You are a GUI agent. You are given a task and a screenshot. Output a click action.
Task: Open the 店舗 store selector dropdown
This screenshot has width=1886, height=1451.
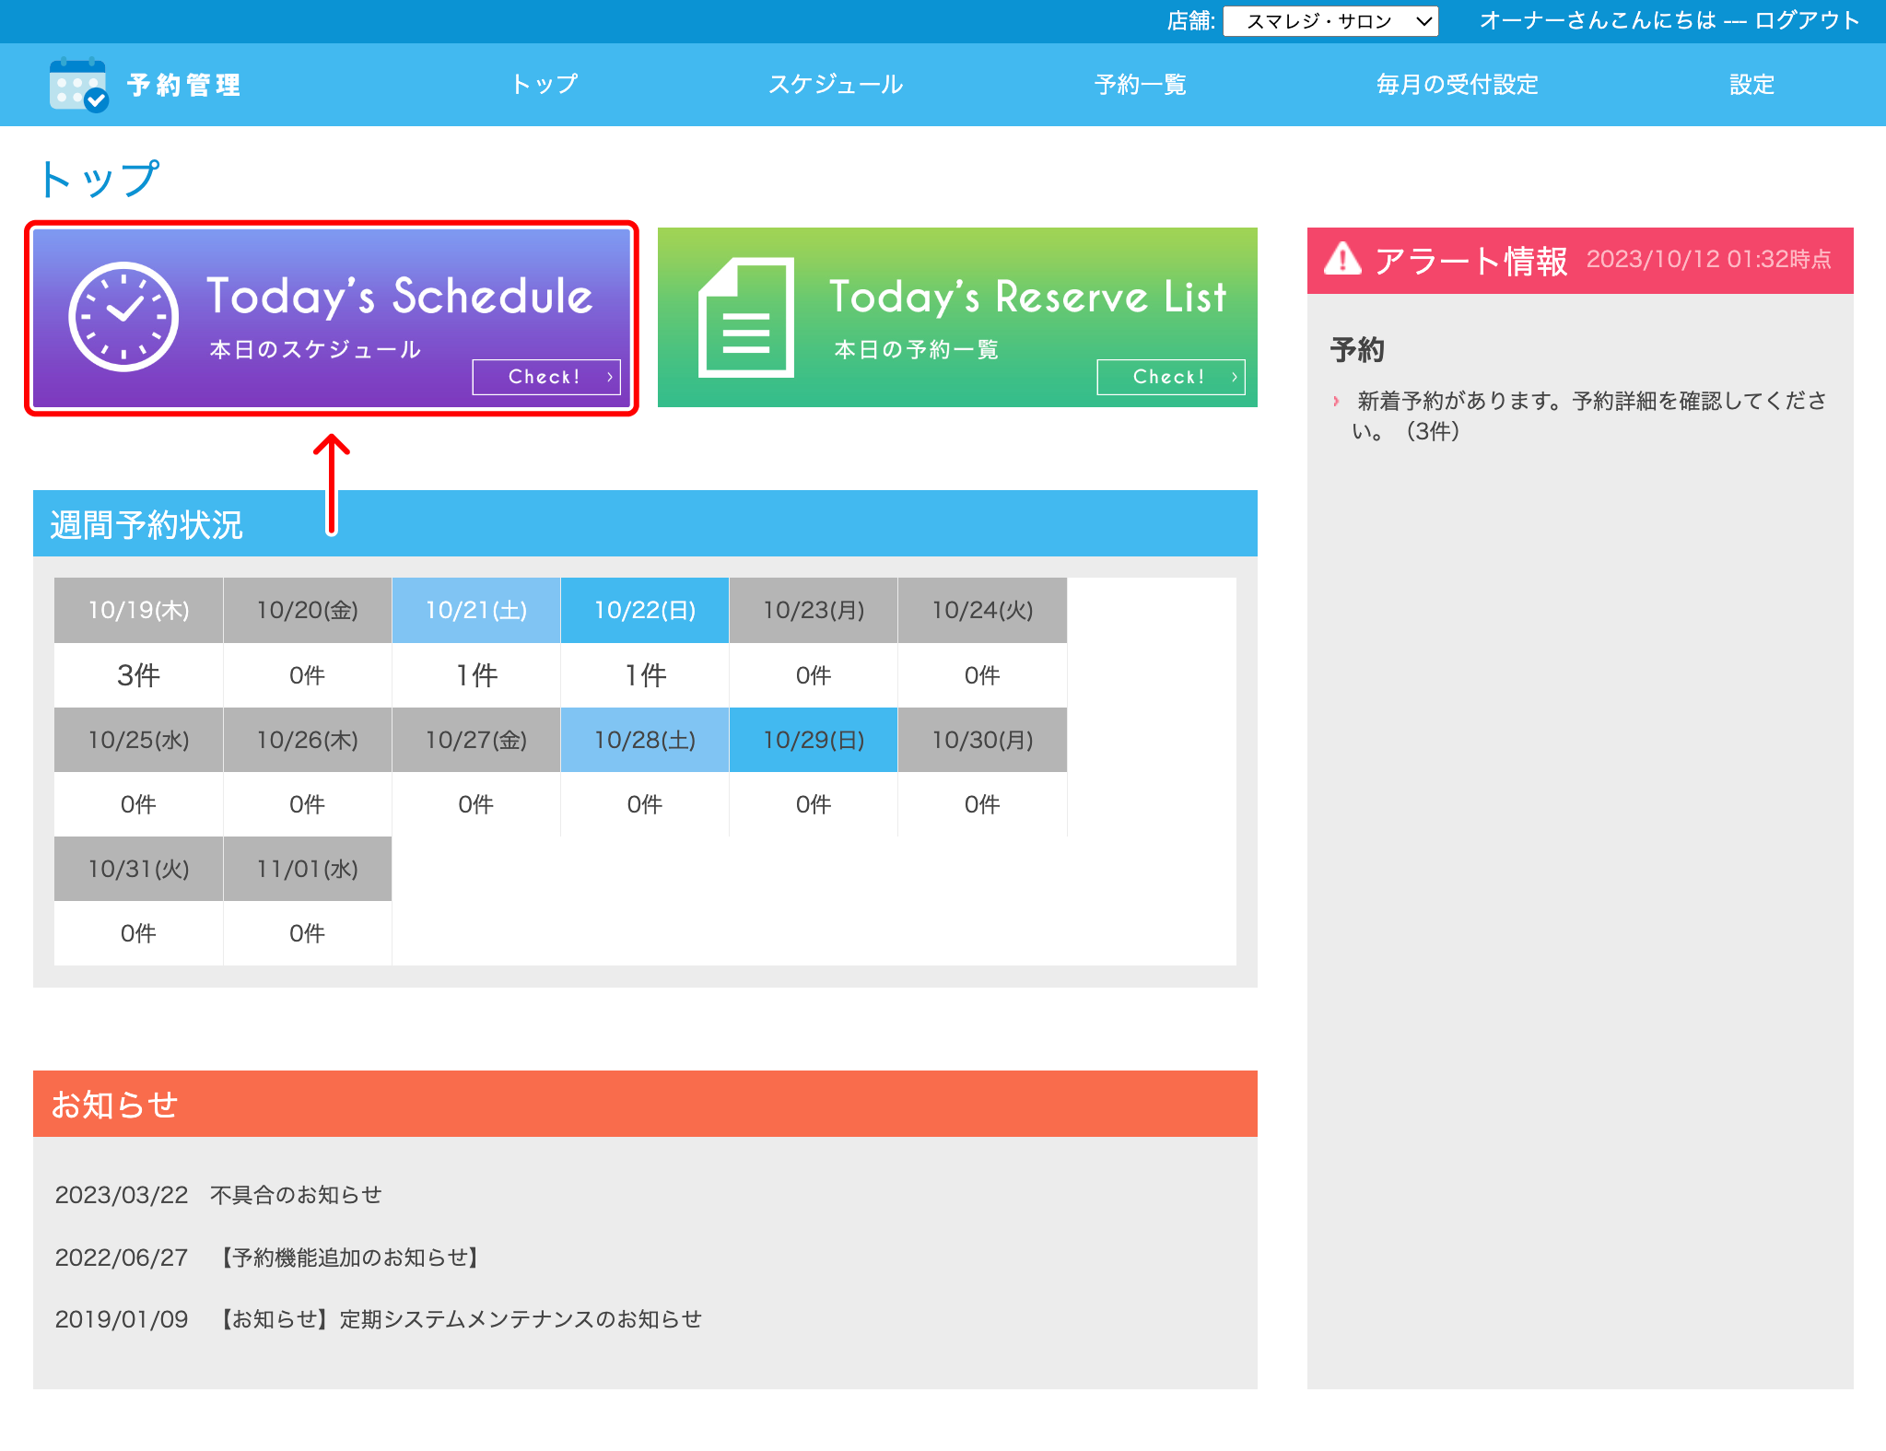point(1330,21)
